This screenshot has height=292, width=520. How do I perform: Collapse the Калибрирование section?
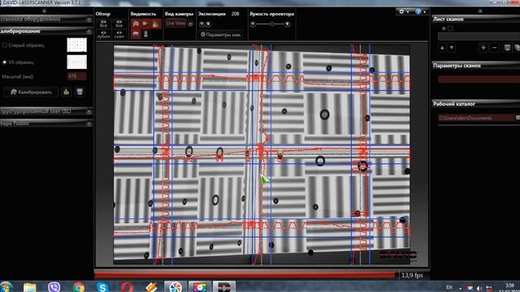tap(89, 32)
